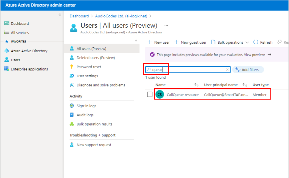Click the Azure Active Directory admin center title
The image size is (289, 178).
click(41, 5)
